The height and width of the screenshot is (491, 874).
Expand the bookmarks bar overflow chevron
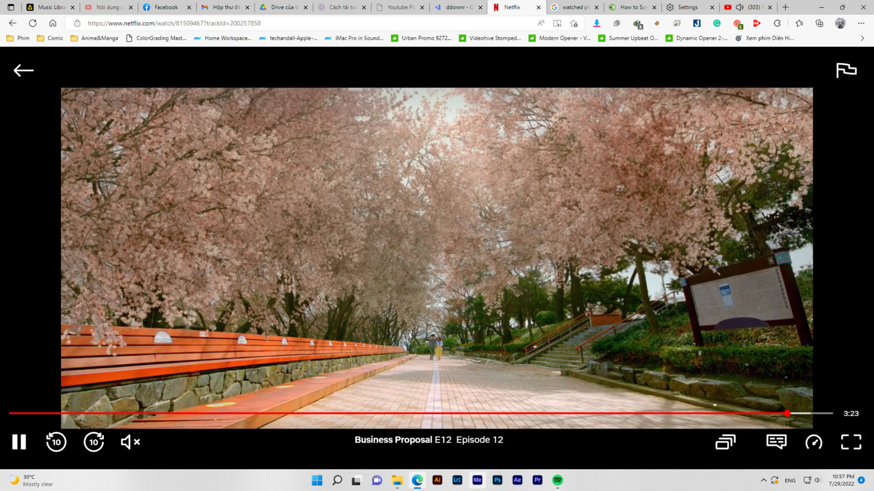click(x=863, y=38)
